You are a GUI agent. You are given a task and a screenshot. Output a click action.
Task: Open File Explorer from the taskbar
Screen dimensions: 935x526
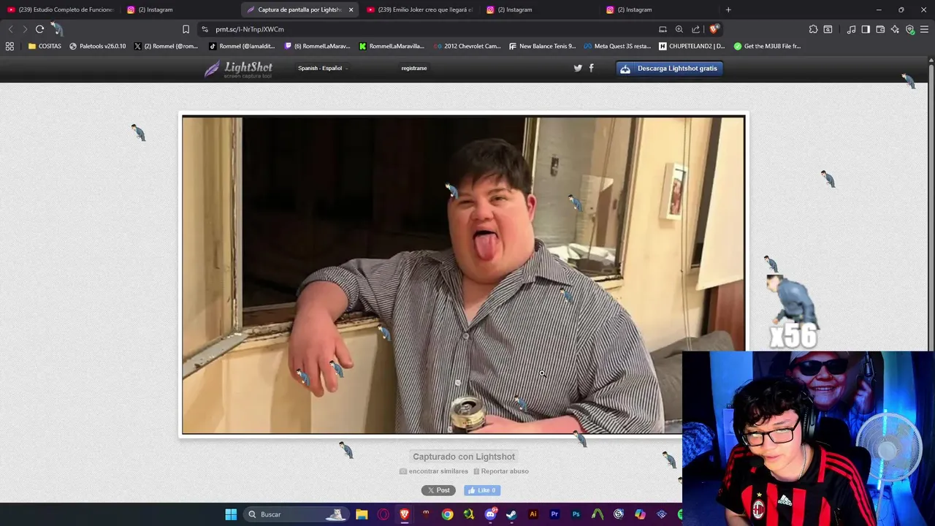point(362,514)
